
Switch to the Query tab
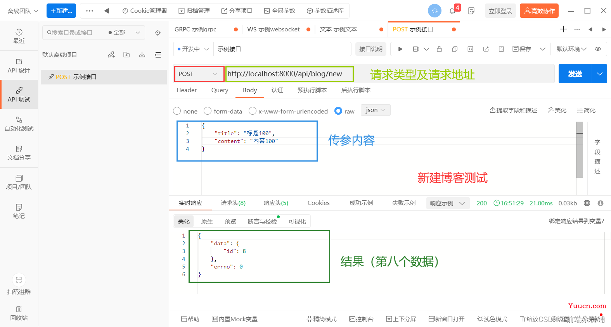pyautogui.click(x=220, y=90)
